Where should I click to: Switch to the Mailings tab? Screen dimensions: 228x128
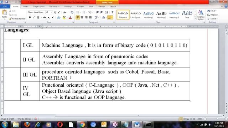point(68,6)
